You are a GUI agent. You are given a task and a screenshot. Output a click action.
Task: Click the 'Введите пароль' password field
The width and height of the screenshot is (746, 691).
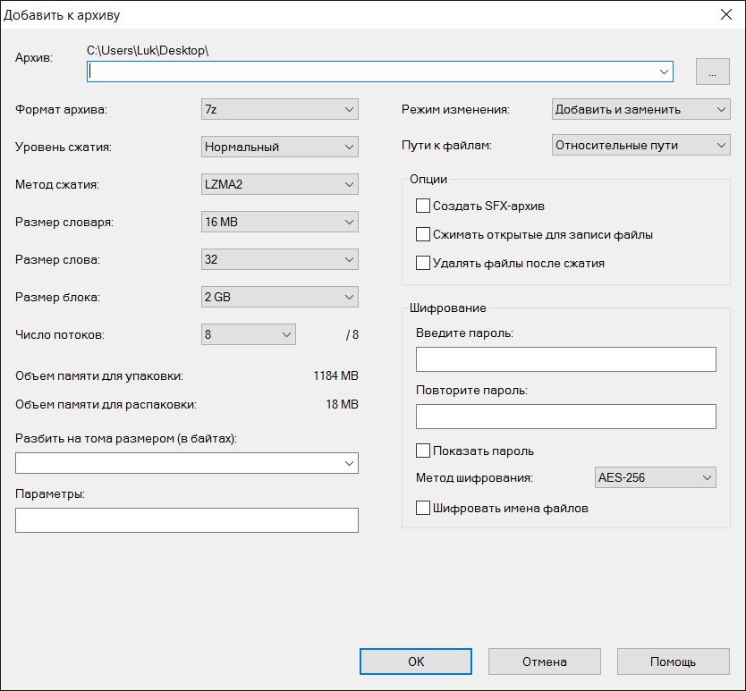(565, 359)
